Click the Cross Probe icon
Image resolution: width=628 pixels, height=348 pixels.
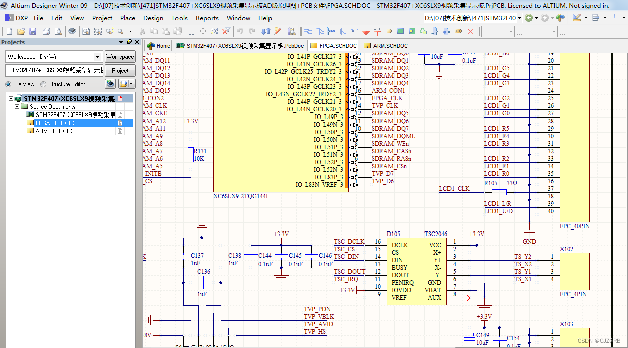point(277,31)
